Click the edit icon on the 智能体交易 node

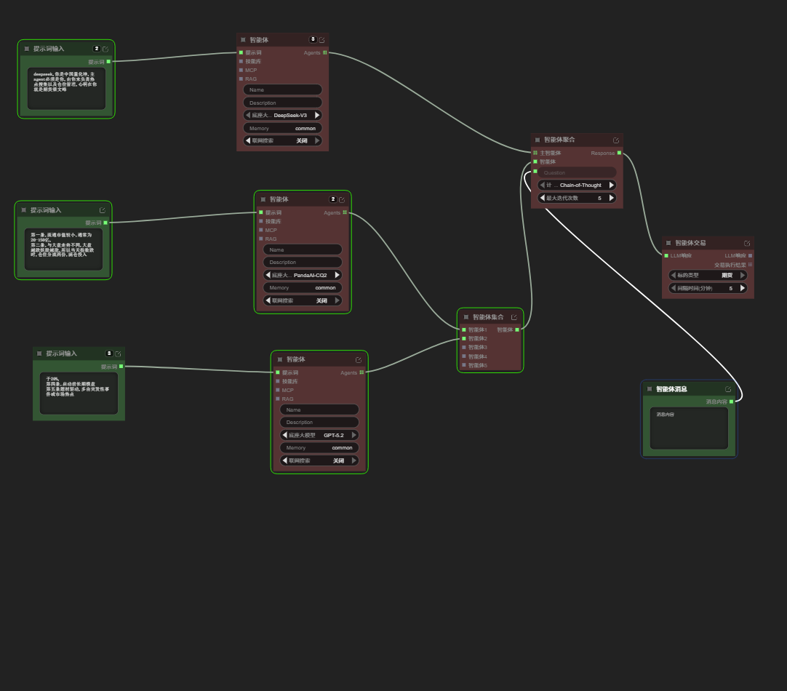coord(747,244)
